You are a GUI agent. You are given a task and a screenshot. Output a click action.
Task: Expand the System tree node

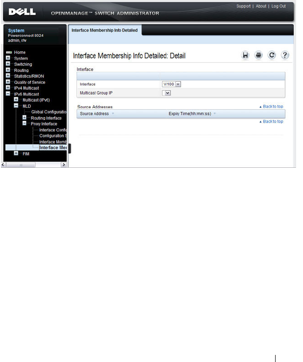pos(8,58)
